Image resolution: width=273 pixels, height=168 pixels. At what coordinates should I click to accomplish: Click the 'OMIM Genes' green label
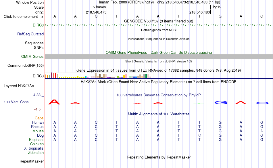[x=32, y=56]
